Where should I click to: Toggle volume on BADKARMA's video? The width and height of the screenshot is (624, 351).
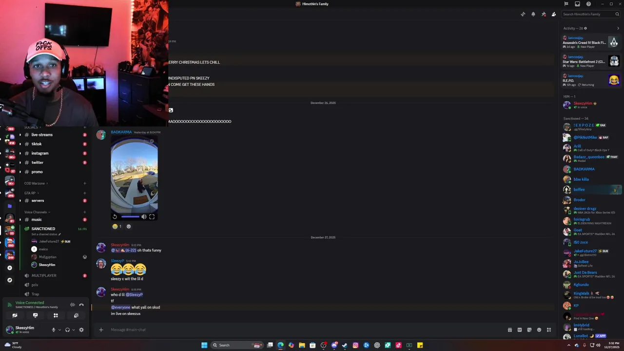click(x=144, y=217)
